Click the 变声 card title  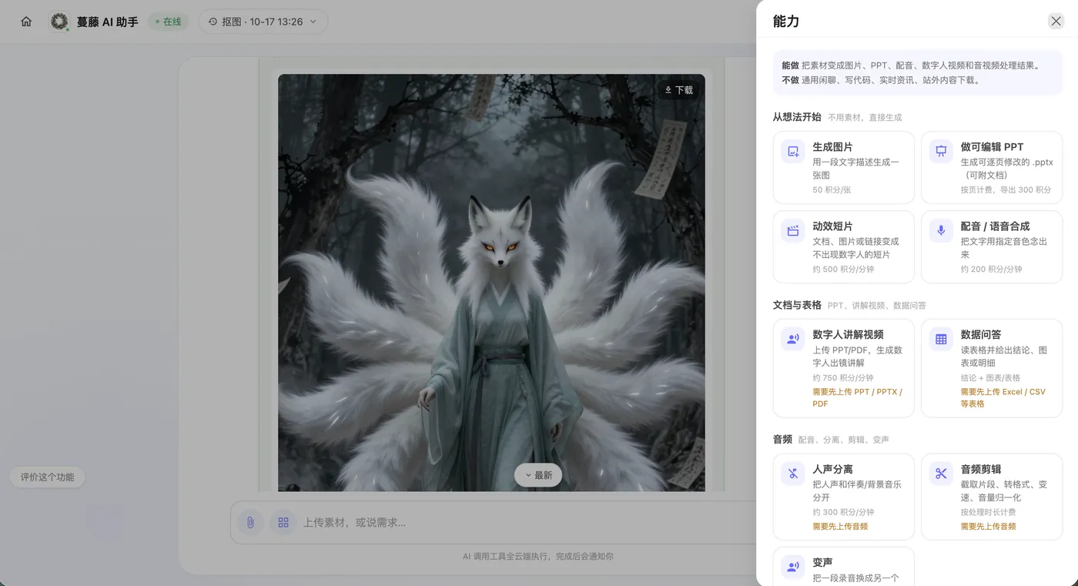pyautogui.click(x=822, y=563)
